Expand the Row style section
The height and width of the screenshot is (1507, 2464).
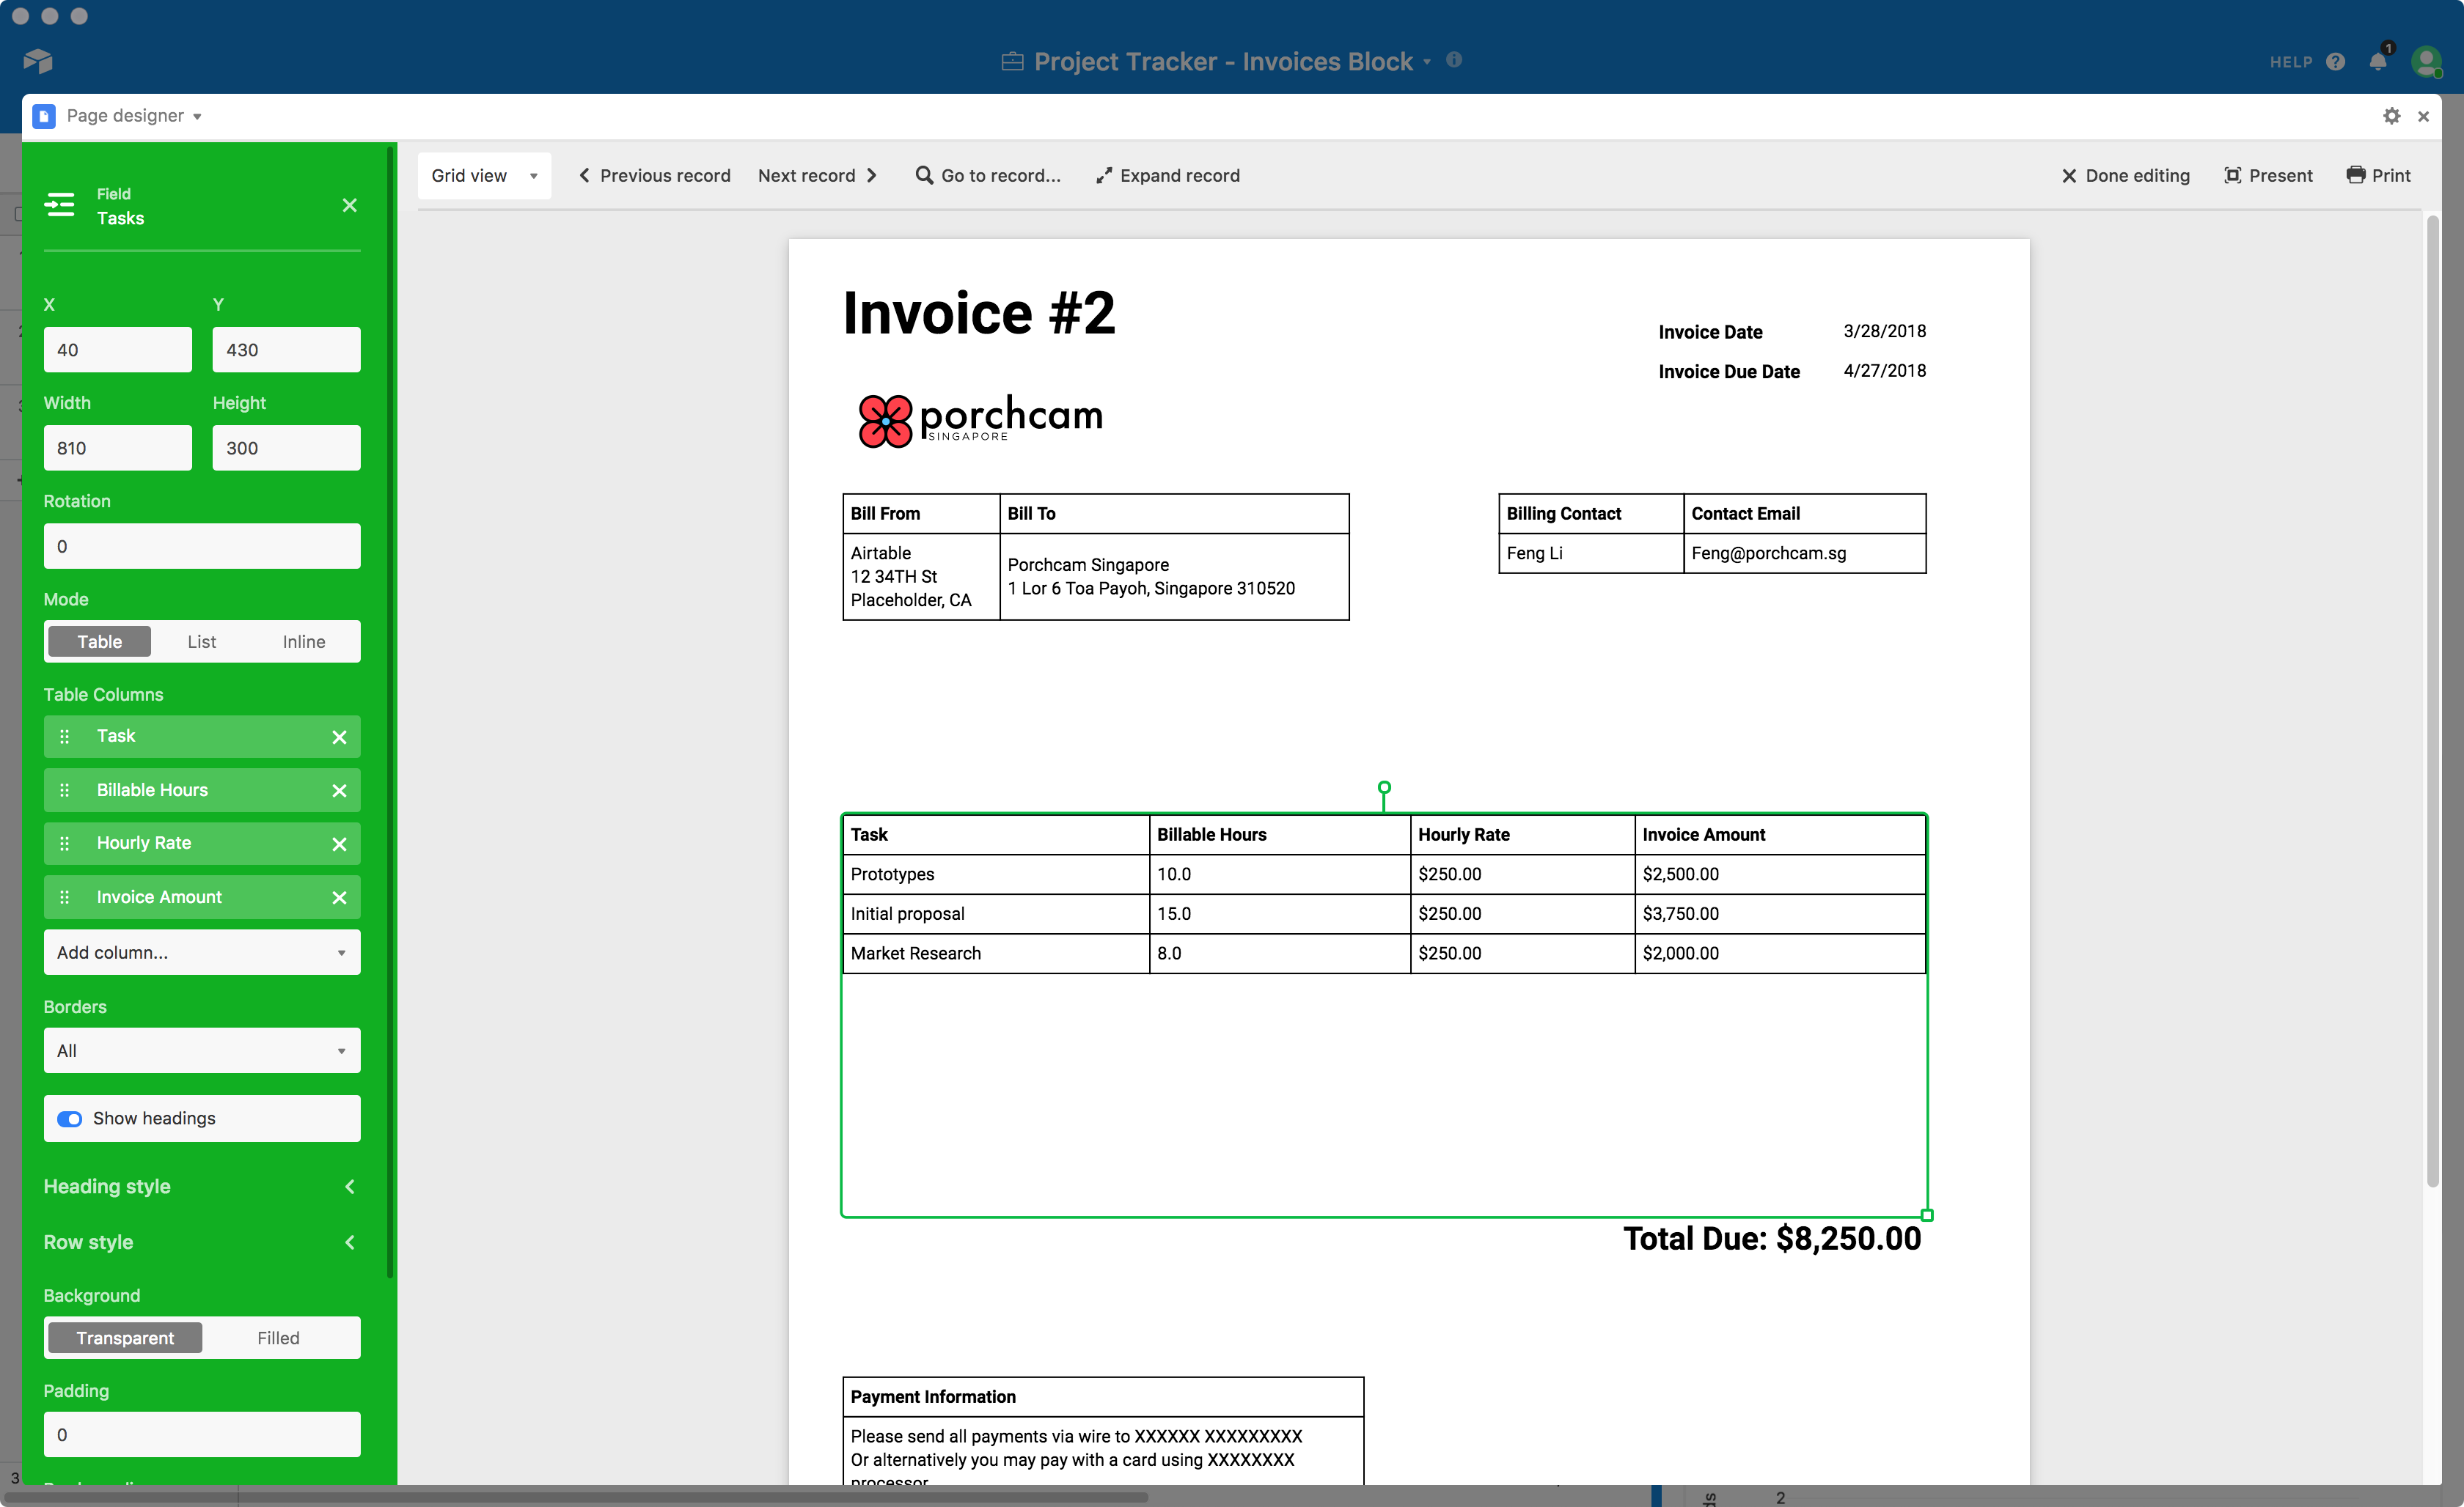pos(348,1242)
